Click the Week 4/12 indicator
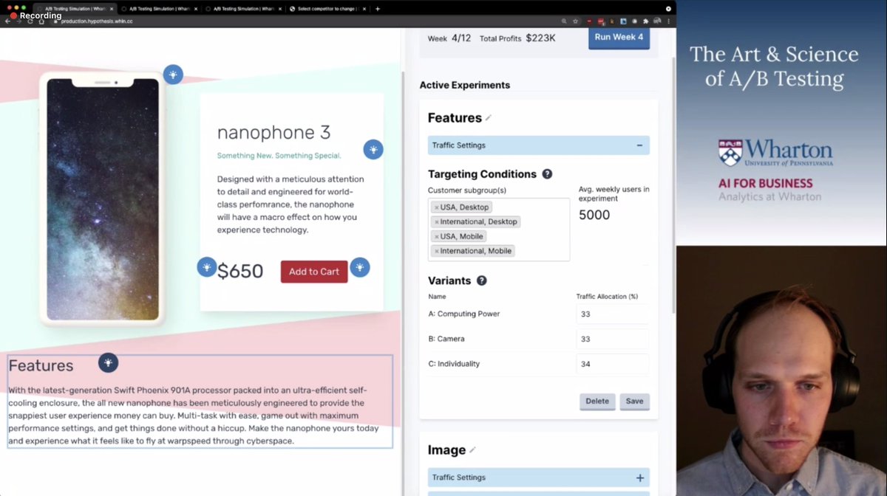The image size is (887, 496). coord(449,38)
